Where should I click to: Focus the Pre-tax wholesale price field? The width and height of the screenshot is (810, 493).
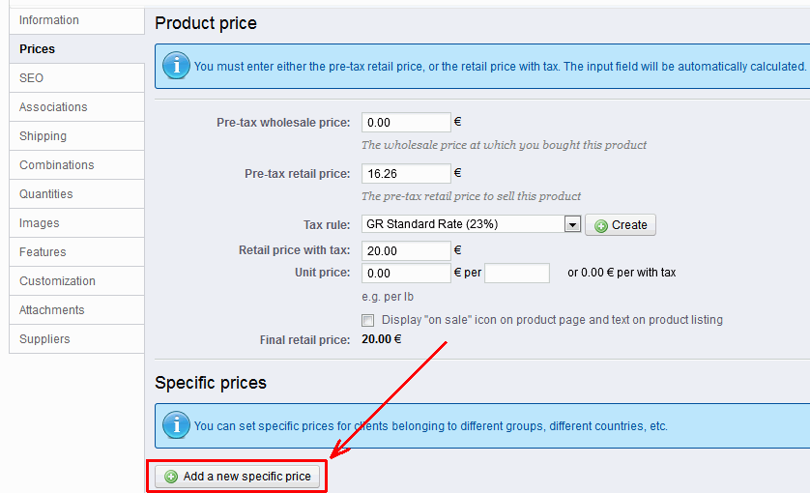tap(406, 123)
